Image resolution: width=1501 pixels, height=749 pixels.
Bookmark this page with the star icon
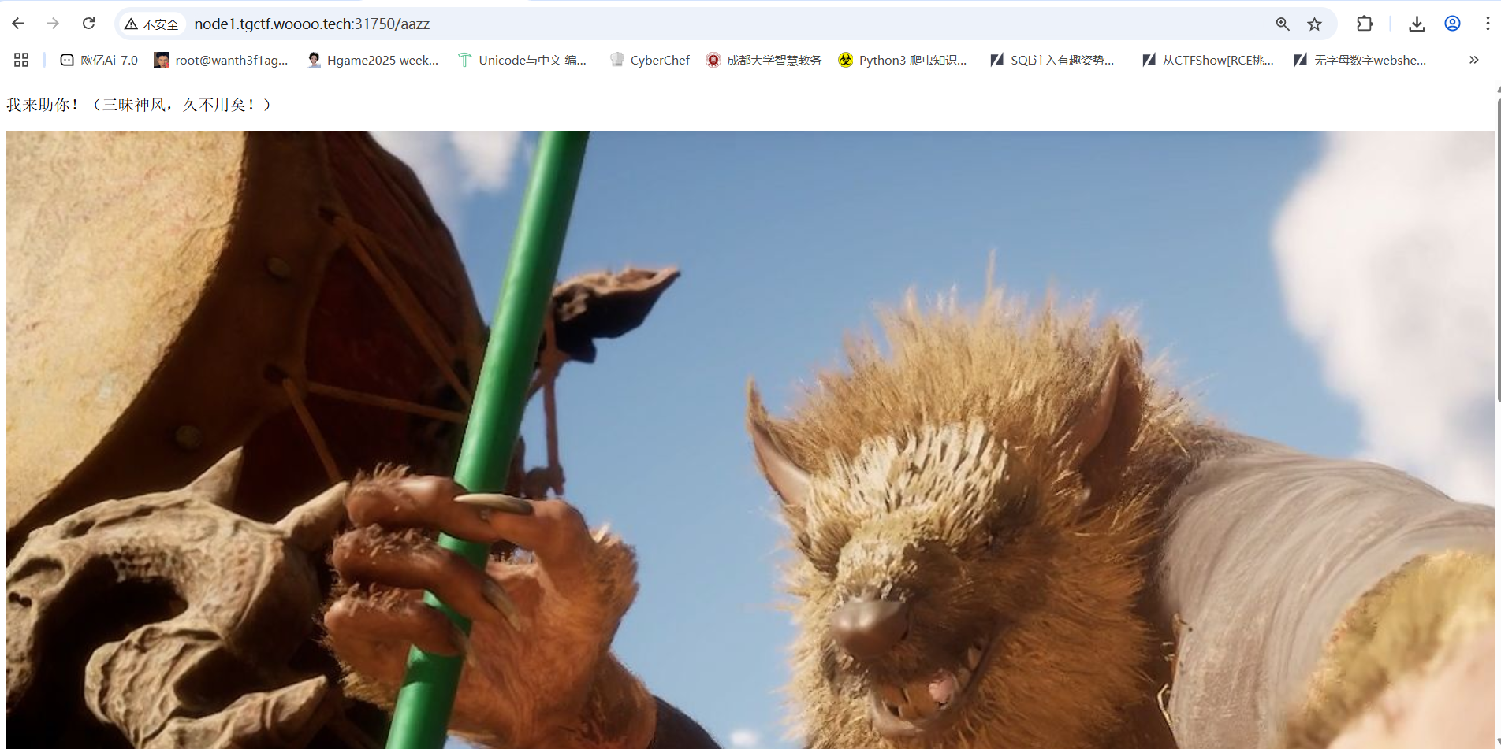(x=1314, y=24)
